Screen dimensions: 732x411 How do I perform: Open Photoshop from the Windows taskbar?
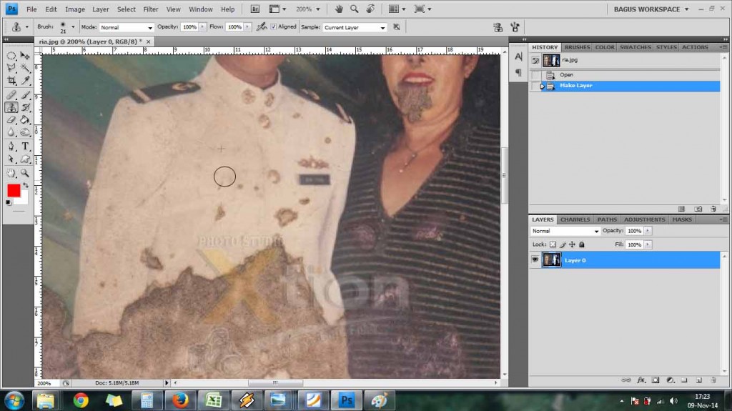point(347,400)
